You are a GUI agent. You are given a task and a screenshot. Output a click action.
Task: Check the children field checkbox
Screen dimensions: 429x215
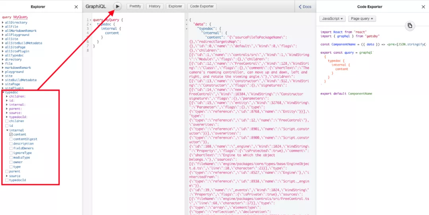(x=7, y=121)
